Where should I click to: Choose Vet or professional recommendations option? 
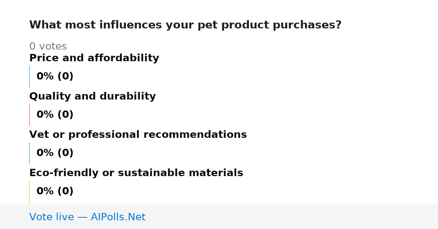click(x=138, y=135)
